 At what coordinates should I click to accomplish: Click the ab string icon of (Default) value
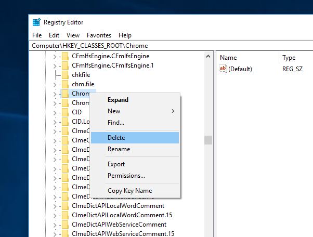223,69
